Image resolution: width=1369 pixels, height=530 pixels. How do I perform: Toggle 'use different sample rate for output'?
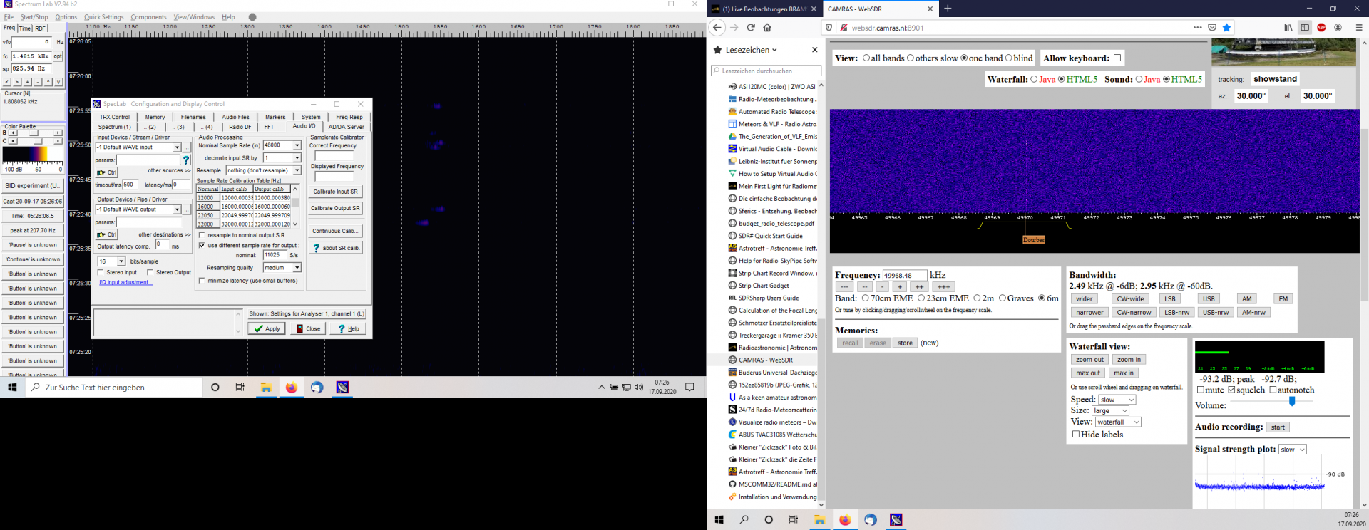(202, 246)
